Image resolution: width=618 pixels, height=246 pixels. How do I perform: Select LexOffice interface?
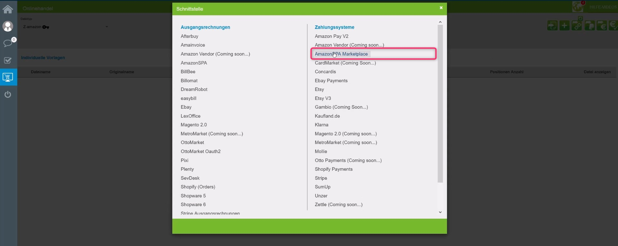click(x=191, y=116)
